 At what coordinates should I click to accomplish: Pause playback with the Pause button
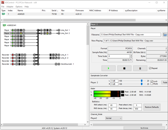click(x=140, y=68)
